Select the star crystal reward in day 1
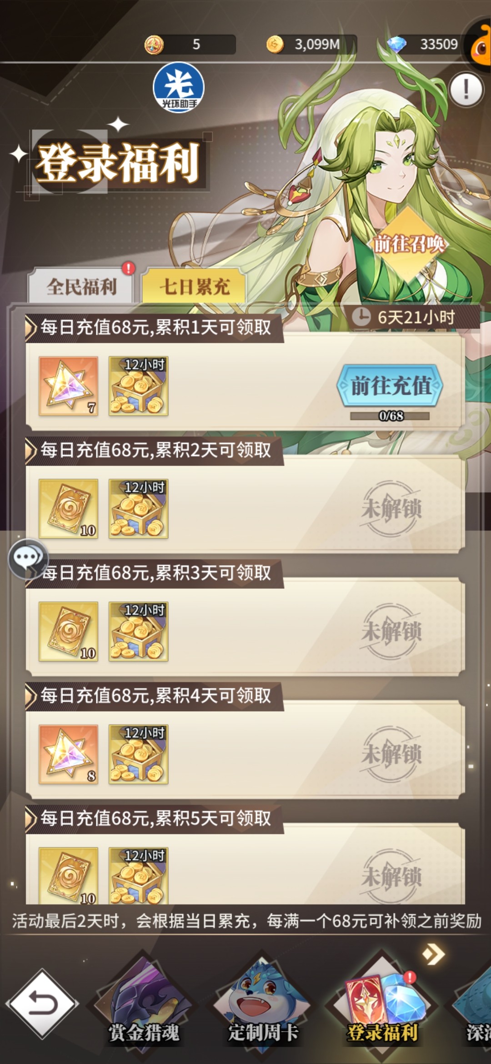The width and height of the screenshot is (491, 1064). click(x=68, y=386)
